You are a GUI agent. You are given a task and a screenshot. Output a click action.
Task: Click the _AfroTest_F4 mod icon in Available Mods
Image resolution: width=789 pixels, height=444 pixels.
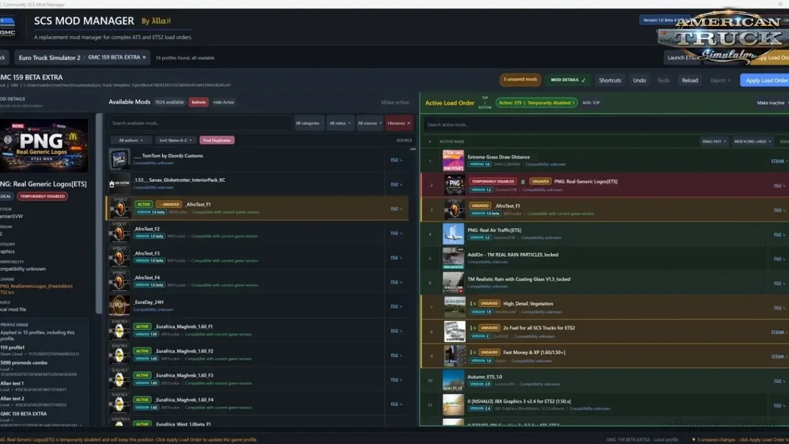(x=120, y=281)
